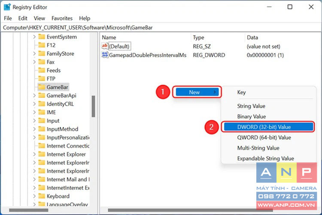322x215 pixels.
Task: Select the Internet Explorer folder icon
Action: coord(42,154)
